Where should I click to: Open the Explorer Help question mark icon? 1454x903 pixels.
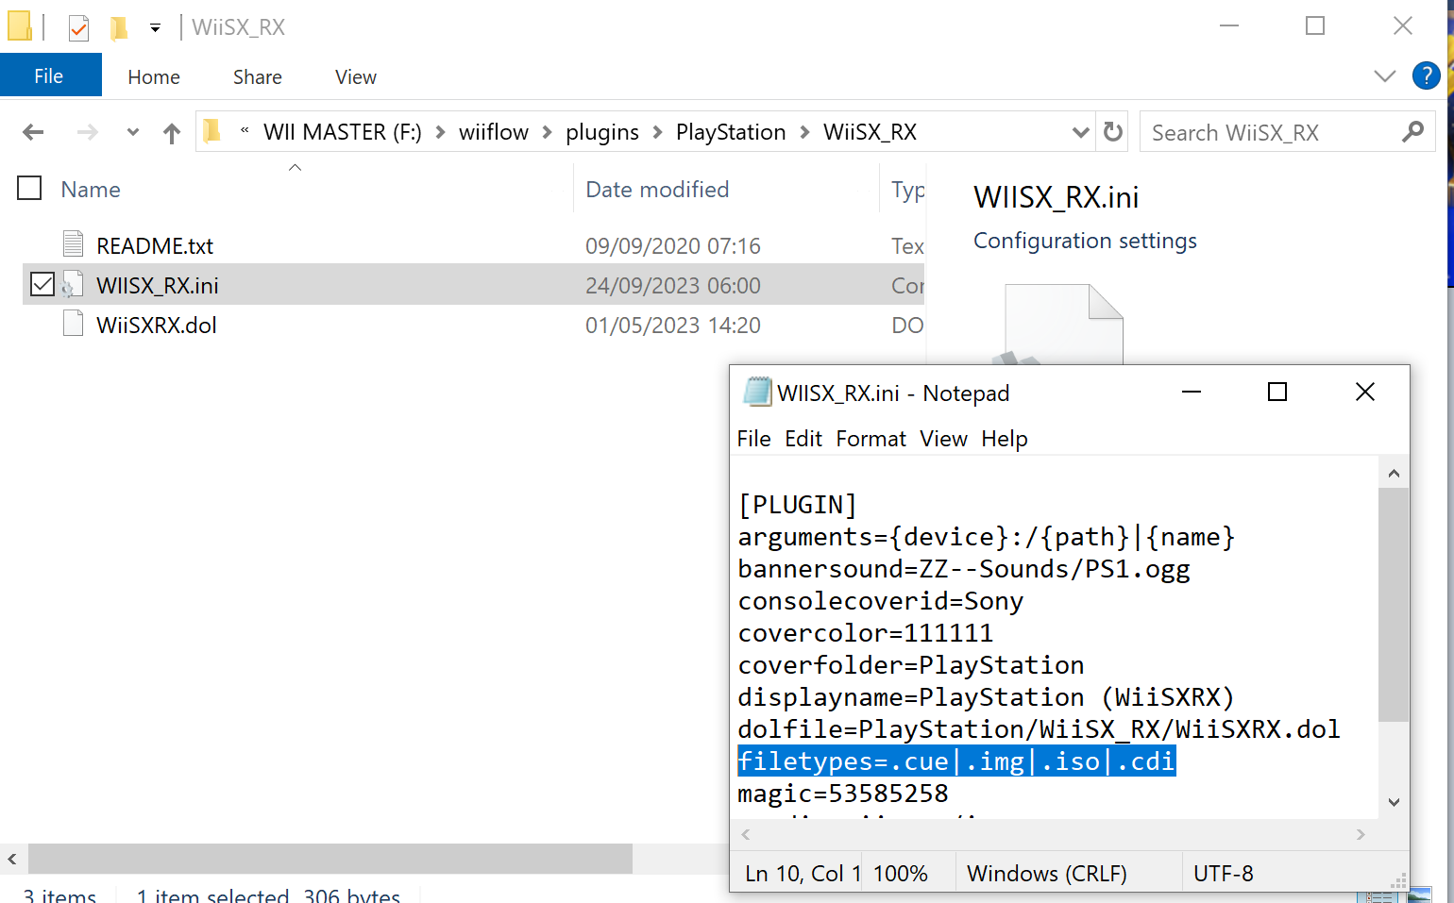pyautogui.click(x=1426, y=75)
